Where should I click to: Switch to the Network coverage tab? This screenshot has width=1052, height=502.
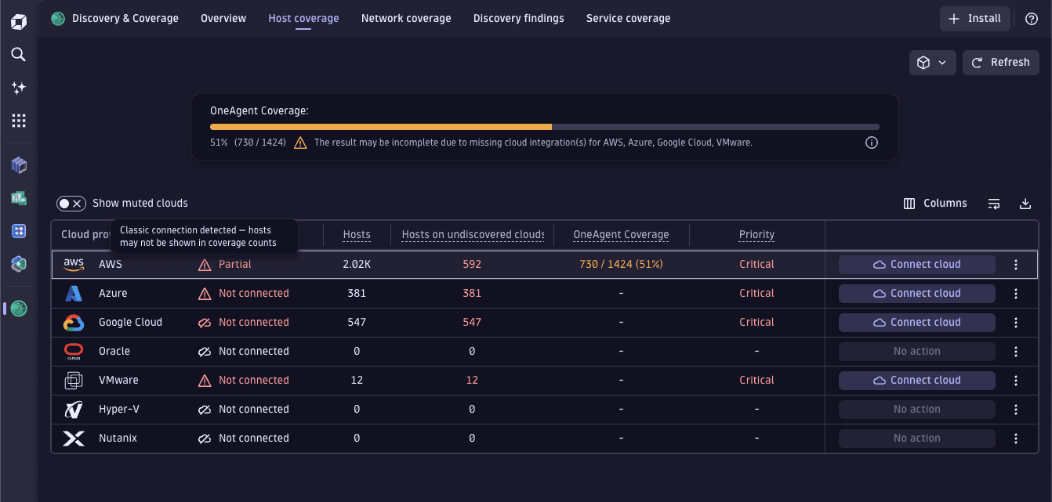tap(406, 18)
